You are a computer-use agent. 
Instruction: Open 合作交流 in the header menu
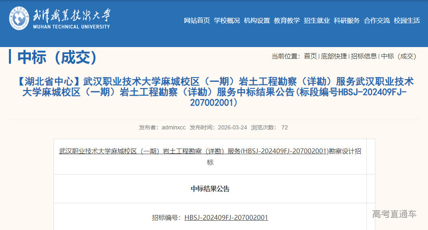[x=377, y=21]
